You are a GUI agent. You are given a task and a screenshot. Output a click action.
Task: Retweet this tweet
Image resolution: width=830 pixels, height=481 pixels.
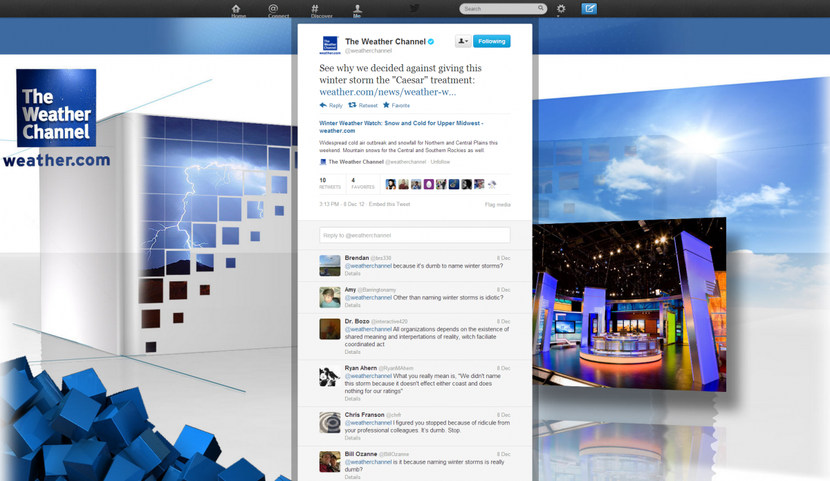coord(363,106)
